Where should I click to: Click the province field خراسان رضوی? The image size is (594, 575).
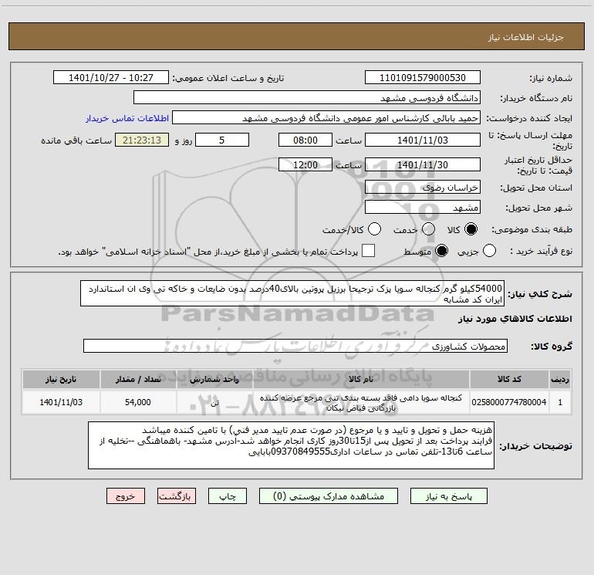[423, 188]
